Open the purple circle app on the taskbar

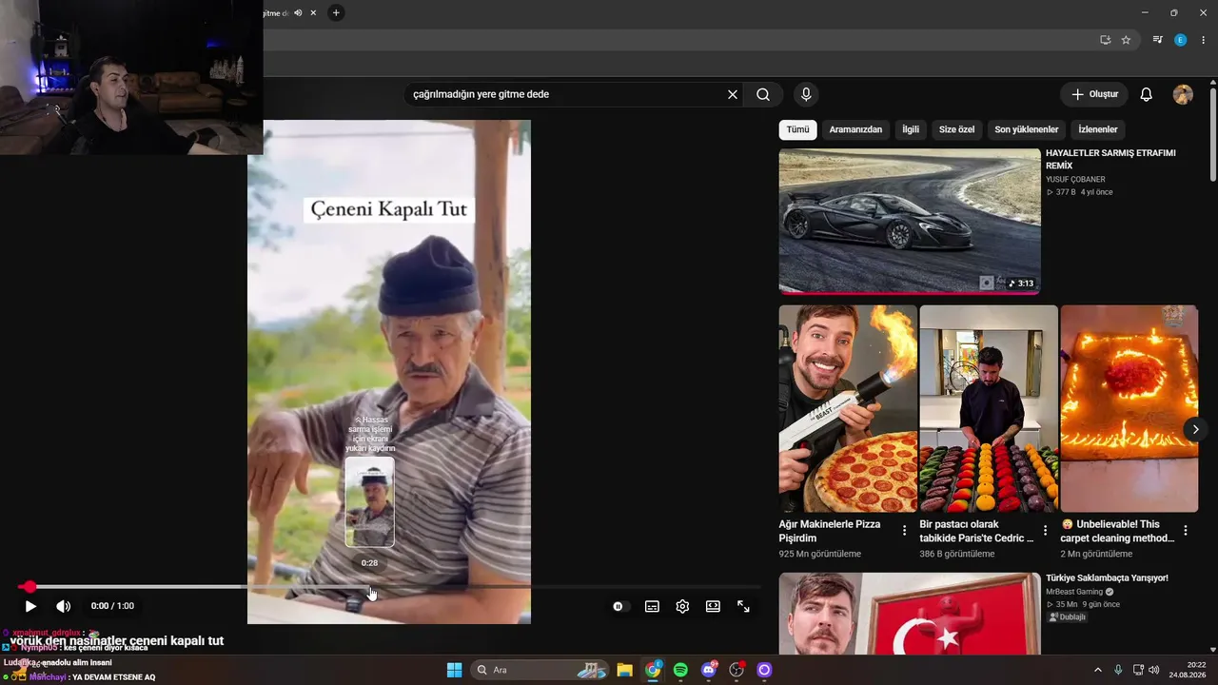click(x=764, y=670)
